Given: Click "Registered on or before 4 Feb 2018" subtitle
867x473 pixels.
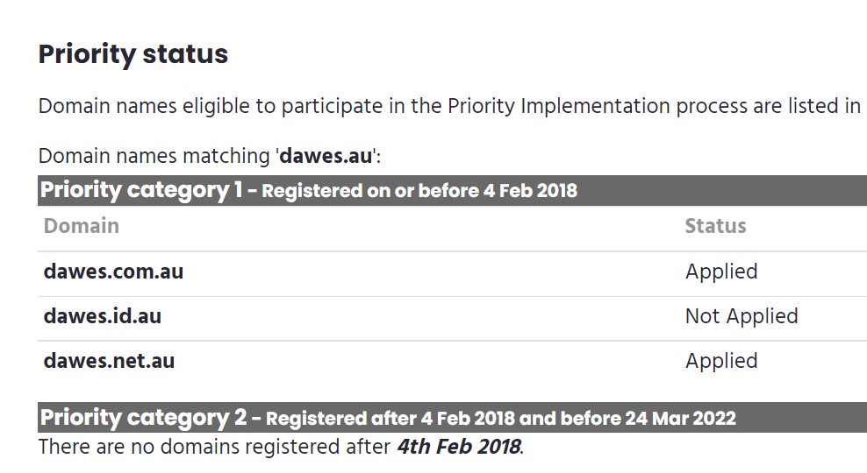Looking at the screenshot, I should pyautogui.click(x=419, y=191).
